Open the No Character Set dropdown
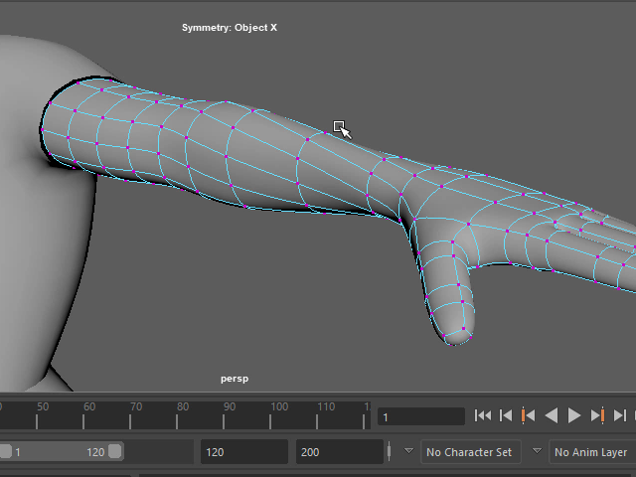The height and width of the screenshot is (477, 636). pos(471,452)
